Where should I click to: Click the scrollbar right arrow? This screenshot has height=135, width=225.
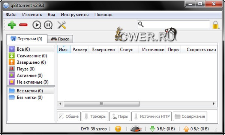pyautogui.click(x=214, y=103)
